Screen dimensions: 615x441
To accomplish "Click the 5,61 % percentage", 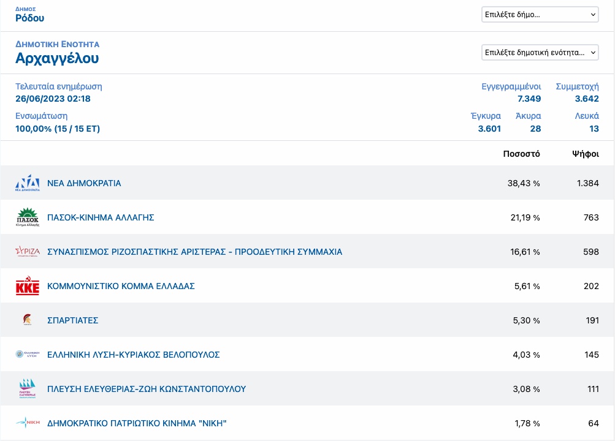I will click(x=527, y=286).
